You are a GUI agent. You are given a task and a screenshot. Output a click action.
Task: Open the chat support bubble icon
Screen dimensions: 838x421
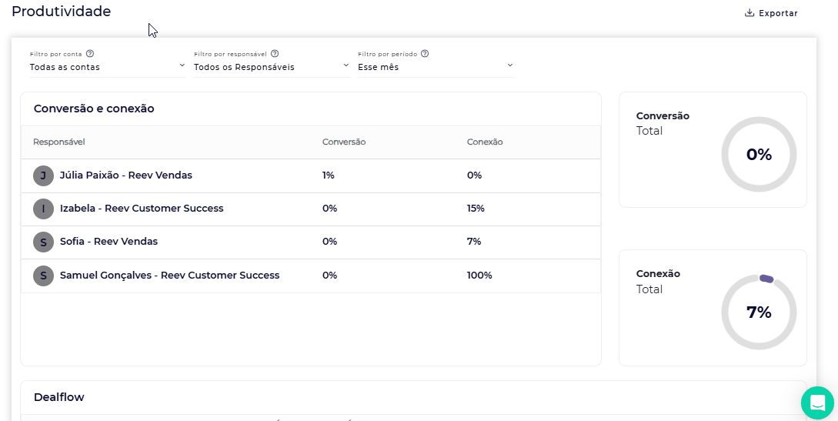tap(817, 403)
